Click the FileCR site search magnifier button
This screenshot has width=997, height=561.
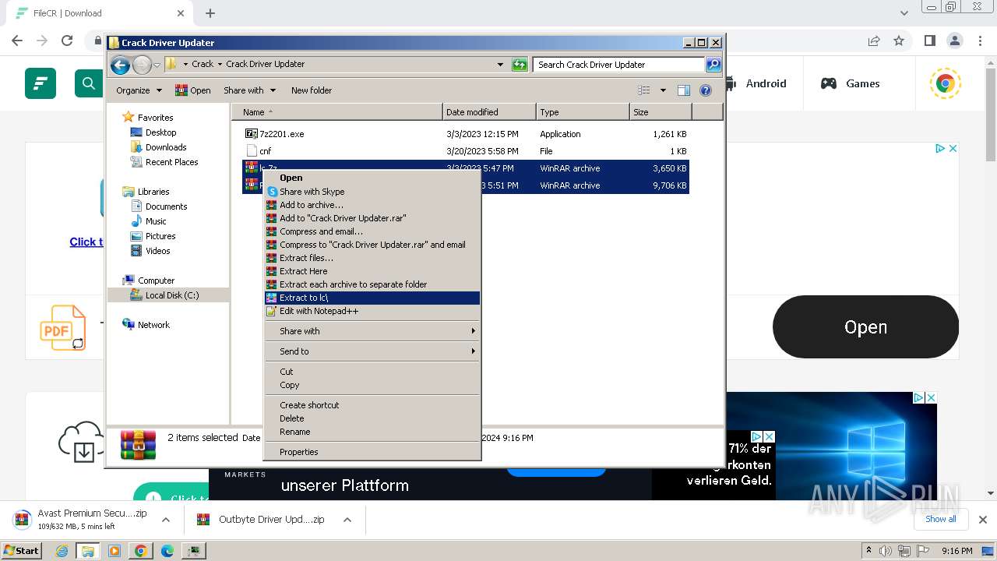click(89, 83)
